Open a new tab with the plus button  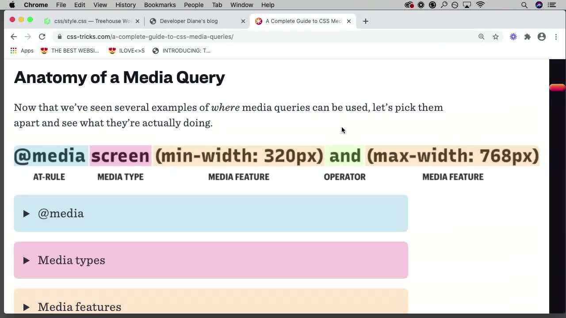coord(365,21)
